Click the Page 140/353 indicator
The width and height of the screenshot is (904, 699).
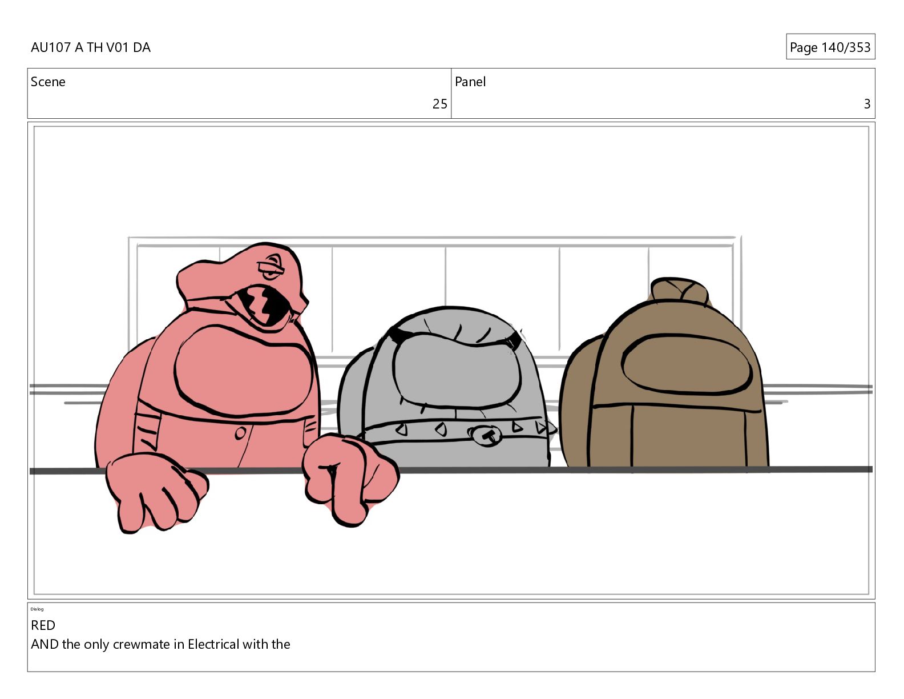[830, 47]
